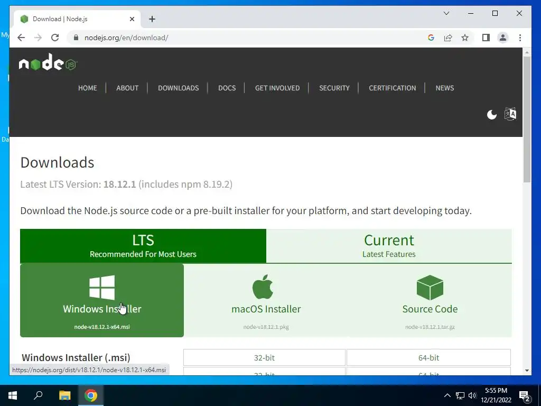Image resolution: width=541 pixels, height=406 pixels.
Task: Click the browser forward arrow
Action: tap(38, 38)
